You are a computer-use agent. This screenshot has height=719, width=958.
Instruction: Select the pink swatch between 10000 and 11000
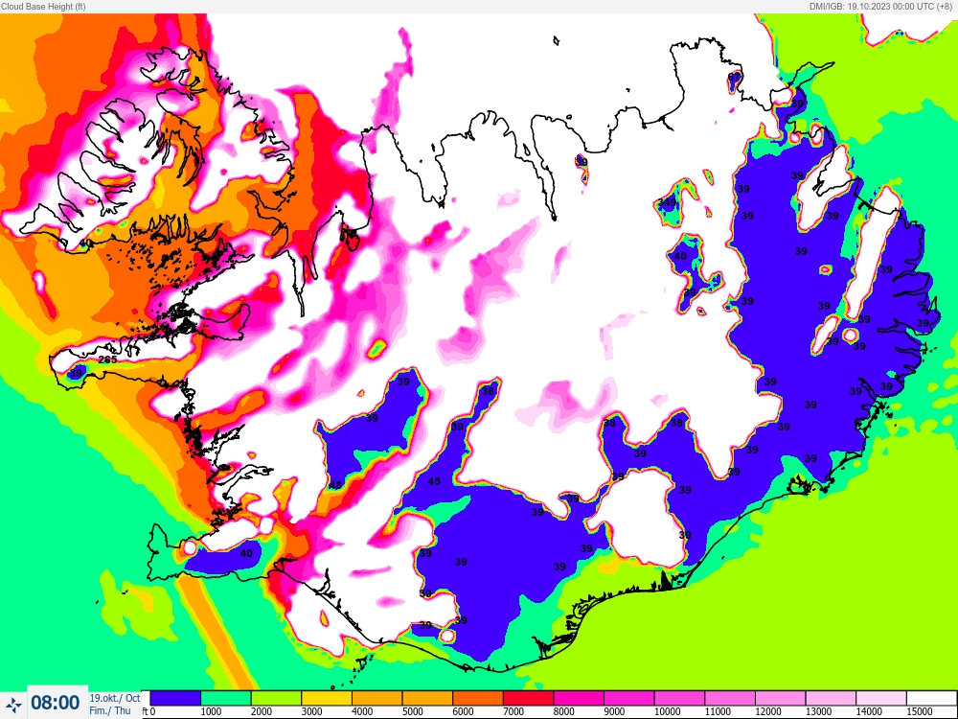point(679,698)
